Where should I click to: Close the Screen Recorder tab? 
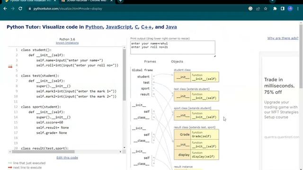112,1
